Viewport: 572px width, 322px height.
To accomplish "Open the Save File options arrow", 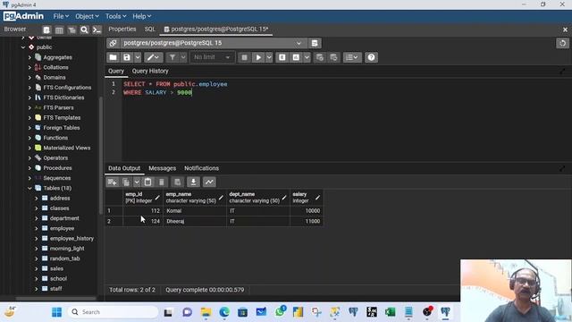I will (x=138, y=57).
